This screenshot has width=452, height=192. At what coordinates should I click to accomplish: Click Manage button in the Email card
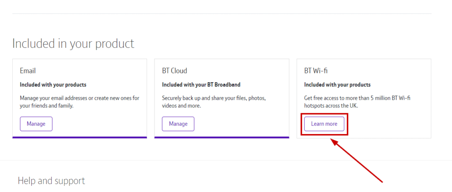[x=36, y=124]
